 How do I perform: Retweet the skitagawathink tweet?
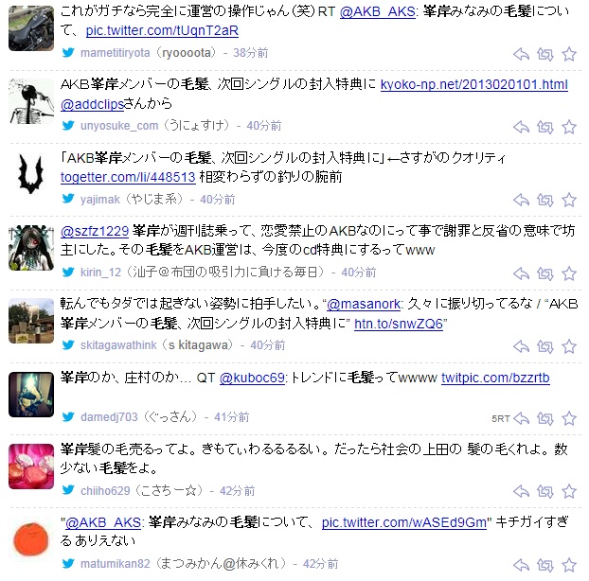click(545, 346)
